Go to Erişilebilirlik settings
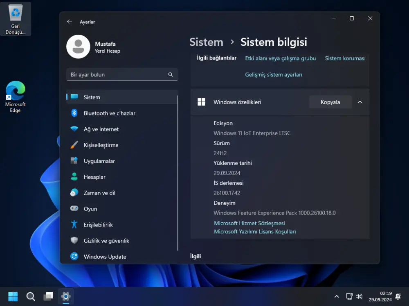This screenshot has width=409, height=306. (x=122, y=225)
